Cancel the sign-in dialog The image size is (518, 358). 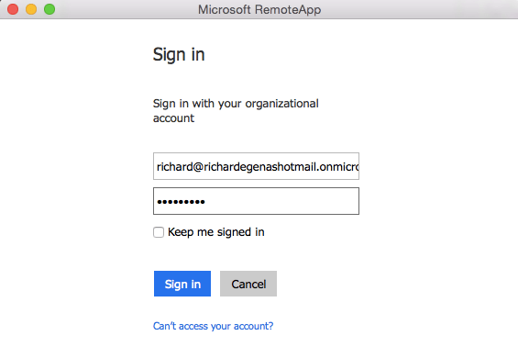click(248, 284)
